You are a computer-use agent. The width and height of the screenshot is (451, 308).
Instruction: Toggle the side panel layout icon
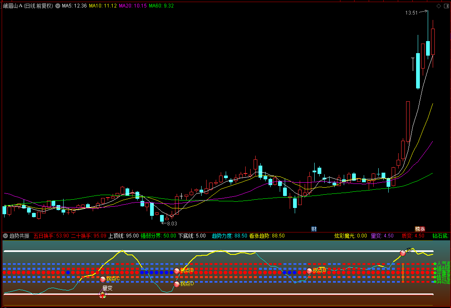click(x=446, y=6)
